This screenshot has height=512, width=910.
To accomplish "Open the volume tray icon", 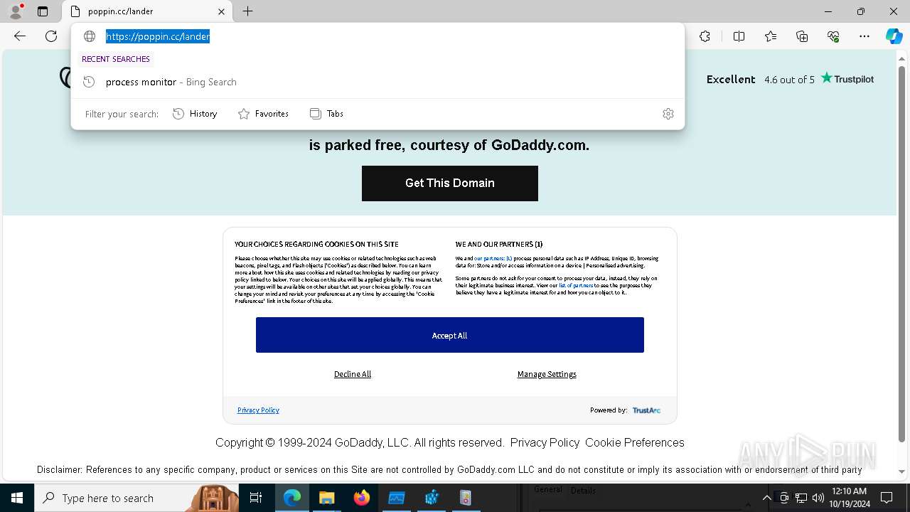I will point(818,498).
